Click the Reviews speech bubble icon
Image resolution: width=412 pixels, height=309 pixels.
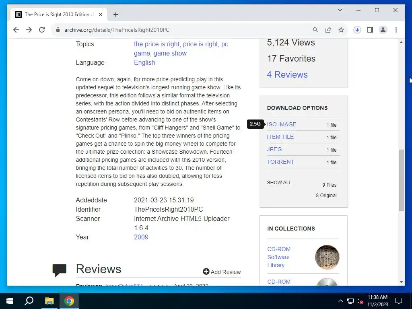point(60,270)
